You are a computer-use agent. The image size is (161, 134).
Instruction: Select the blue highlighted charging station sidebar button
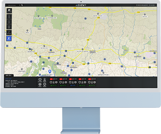9,38
